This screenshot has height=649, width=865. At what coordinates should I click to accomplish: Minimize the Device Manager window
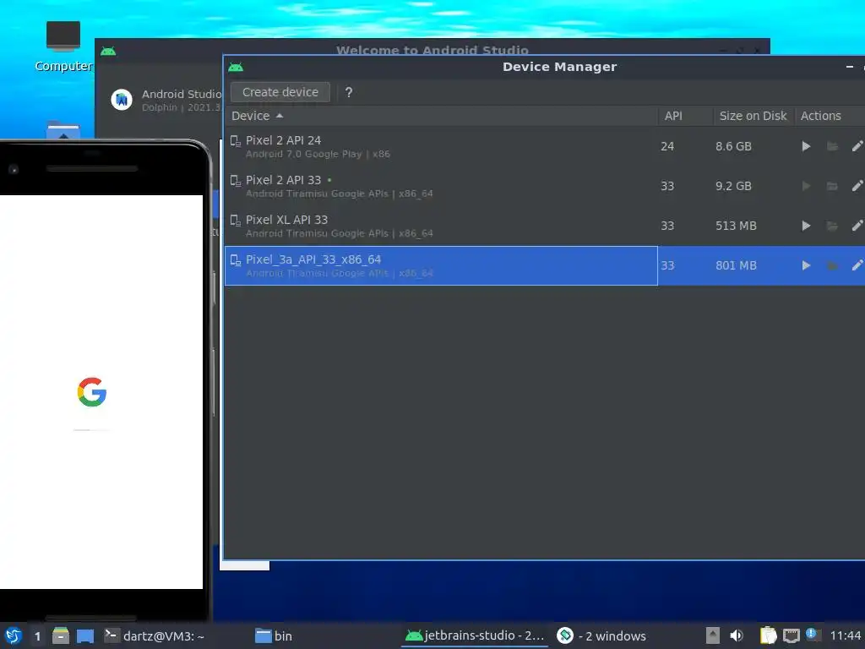click(x=850, y=67)
